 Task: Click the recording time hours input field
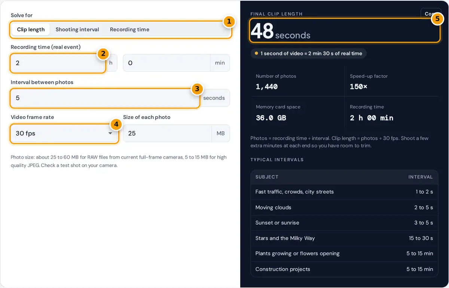point(58,63)
